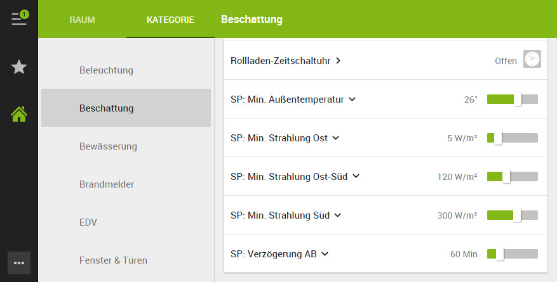The image size is (557, 282).
Task: Expand SP: Verzögerung AB chevron
Action: click(325, 254)
